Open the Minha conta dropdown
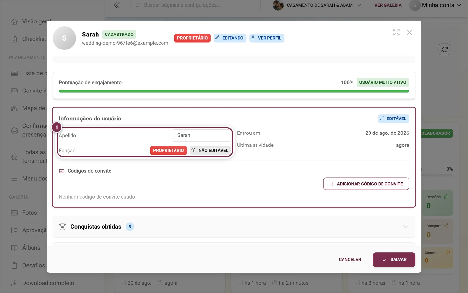The height and width of the screenshot is (293, 468). [435, 5]
